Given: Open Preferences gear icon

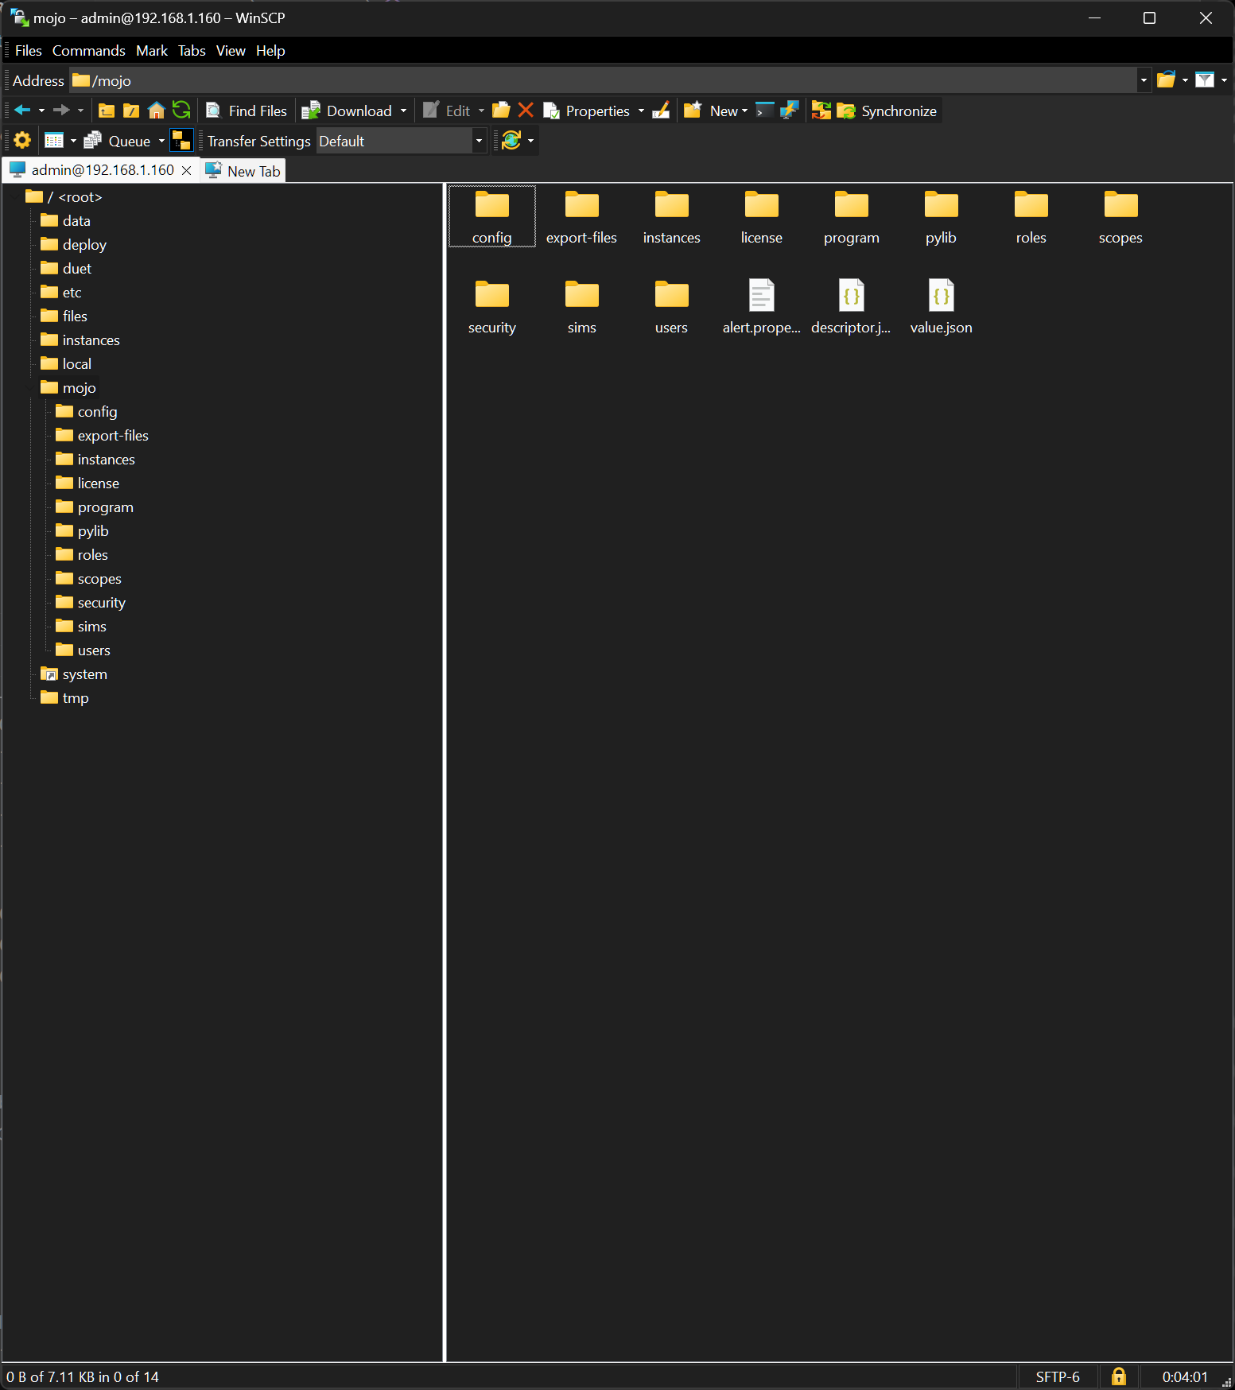Looking at the screenshot, I should pyautogui.click(x=22, y=141).
